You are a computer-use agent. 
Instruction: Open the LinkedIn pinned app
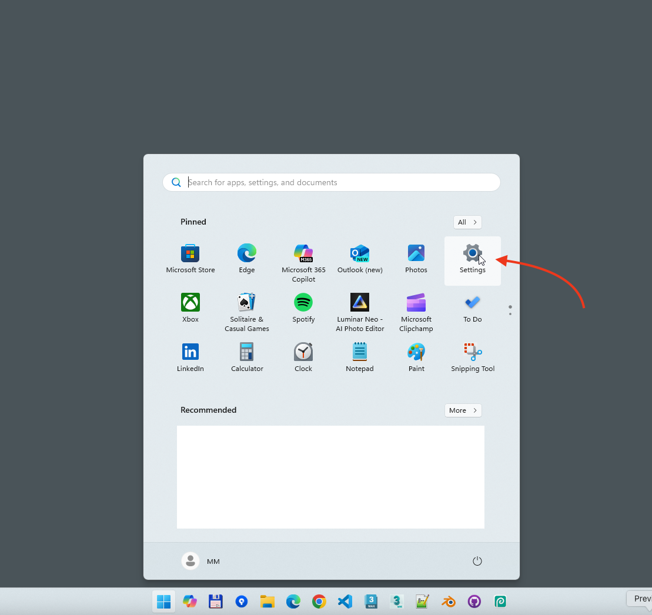190,357
